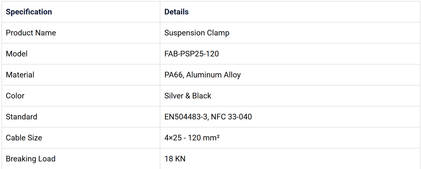
Task: Select the Model label cell
Action: tap(17, 54)
